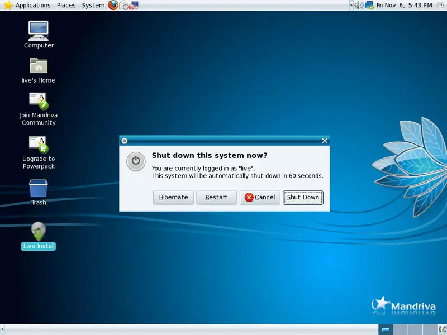Viewport: 447px width, 335px height.
Task: Click the network status tray icon
Action: click(369, 5)
